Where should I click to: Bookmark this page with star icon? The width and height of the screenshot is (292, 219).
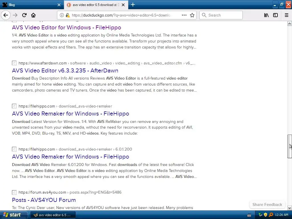[192, 15]
